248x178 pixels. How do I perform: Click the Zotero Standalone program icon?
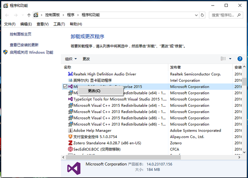tap(70, 143)
